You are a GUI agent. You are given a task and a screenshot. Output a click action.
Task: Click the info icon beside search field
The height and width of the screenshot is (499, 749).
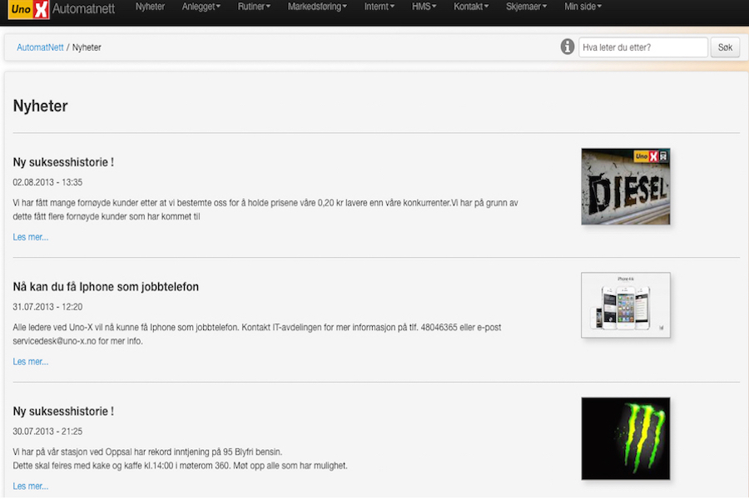click(x=568, y=47)
